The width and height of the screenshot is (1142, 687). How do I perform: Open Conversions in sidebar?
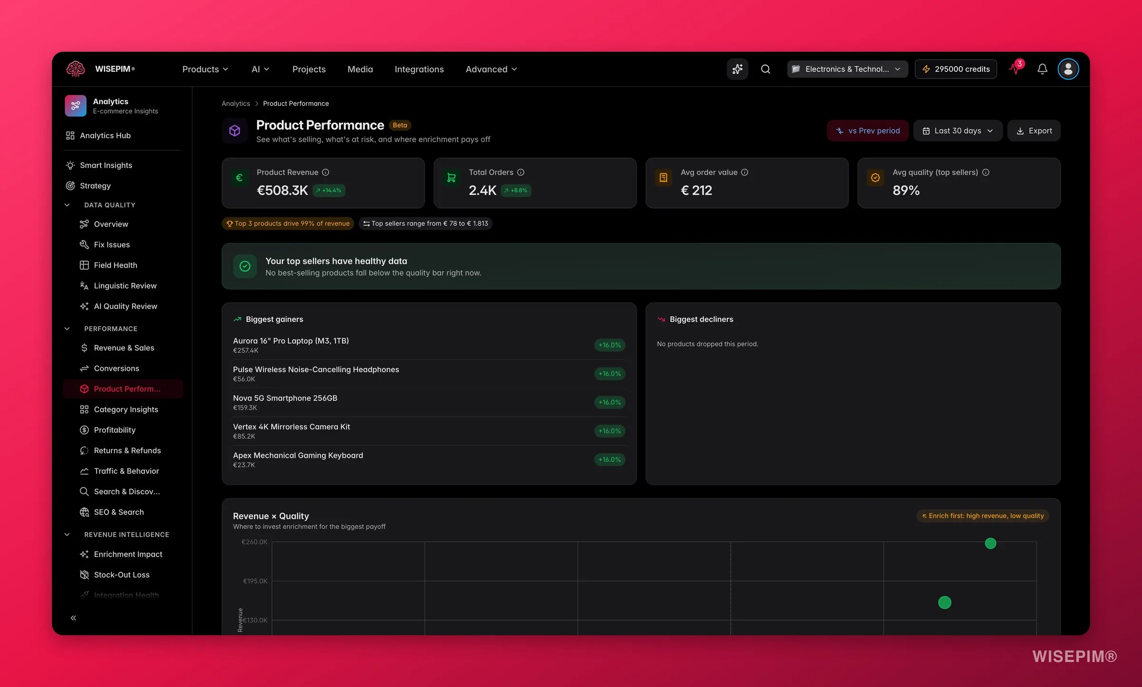122,368
